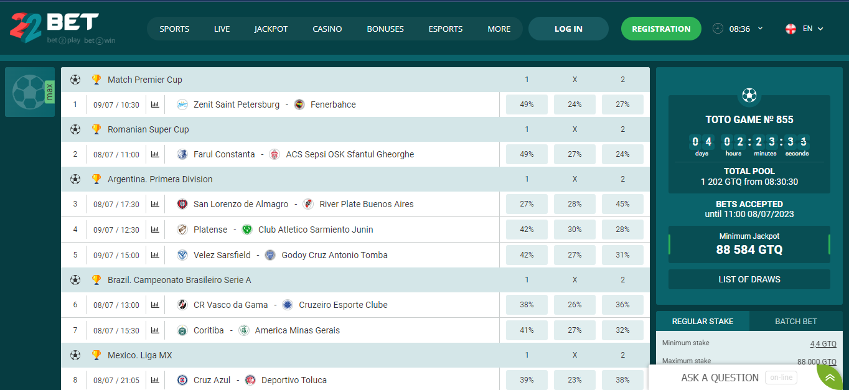Click the Brazil Serie A trophy icon
This screenshot has height=390, width=849.
tap(96, 280)
